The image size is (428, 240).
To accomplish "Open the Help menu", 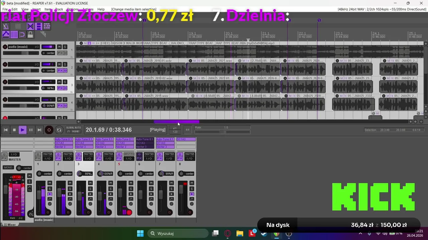I will [x=101, y=9].
